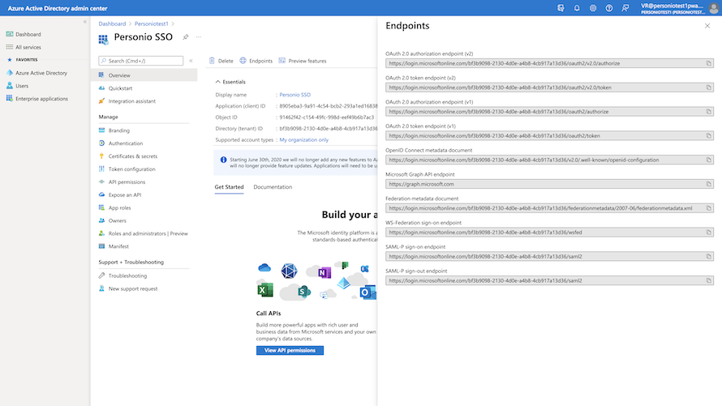Pin Personio SSO to the dashboard

coord(185,36)
